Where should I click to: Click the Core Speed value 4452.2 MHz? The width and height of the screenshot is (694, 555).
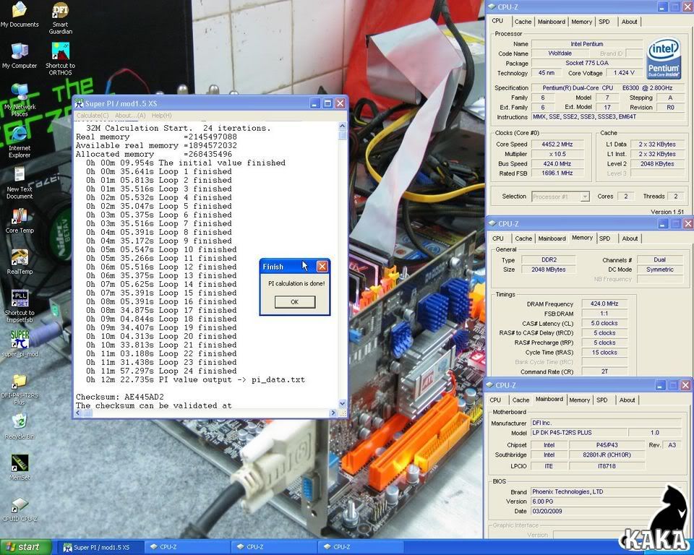pos(557,145)
